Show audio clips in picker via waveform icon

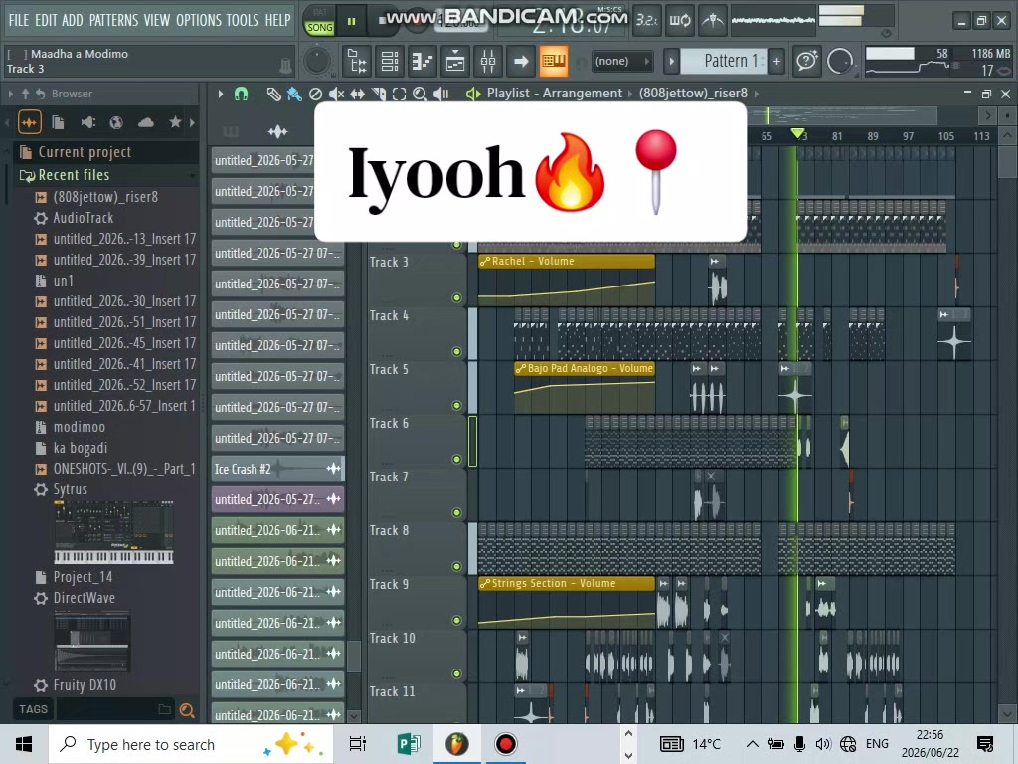(x=278, y=132)
